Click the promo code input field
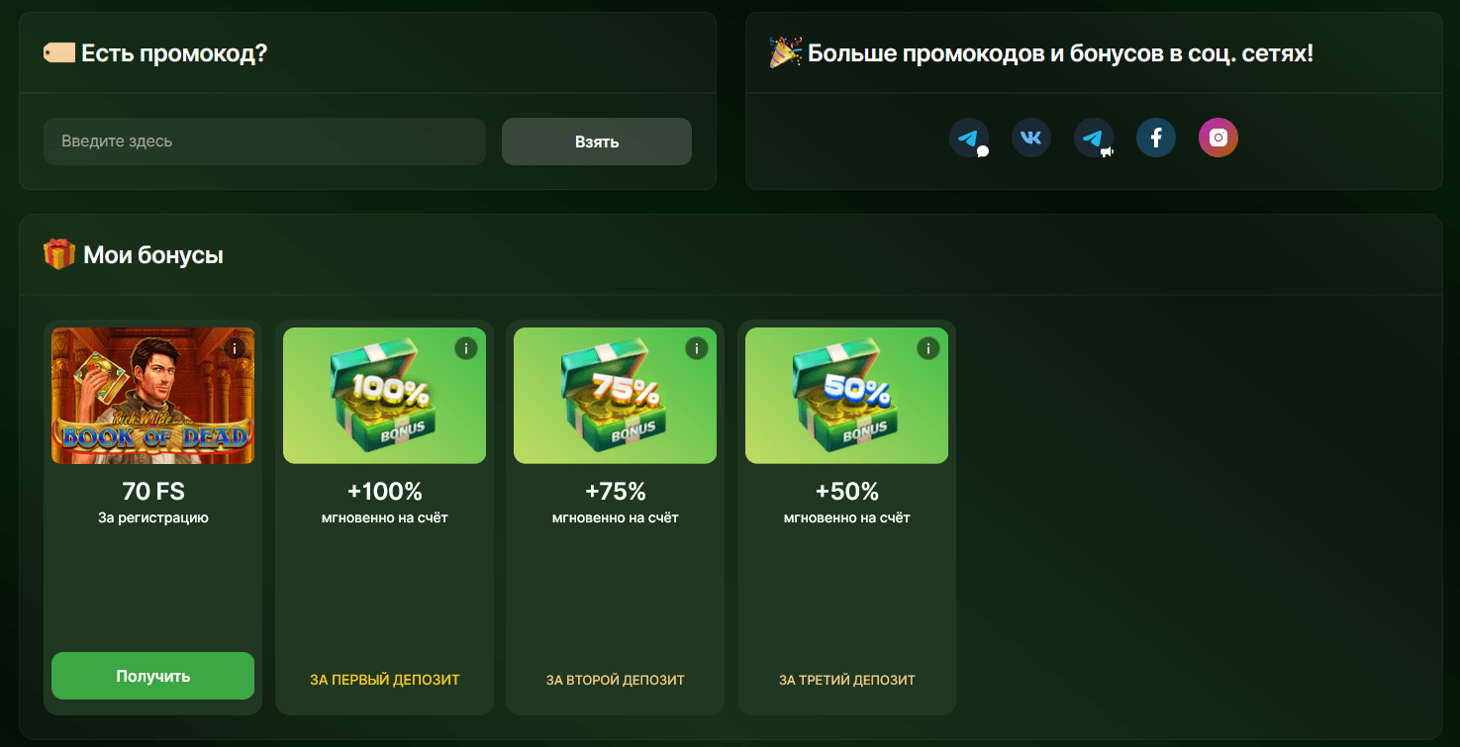 tap(264, 141)
